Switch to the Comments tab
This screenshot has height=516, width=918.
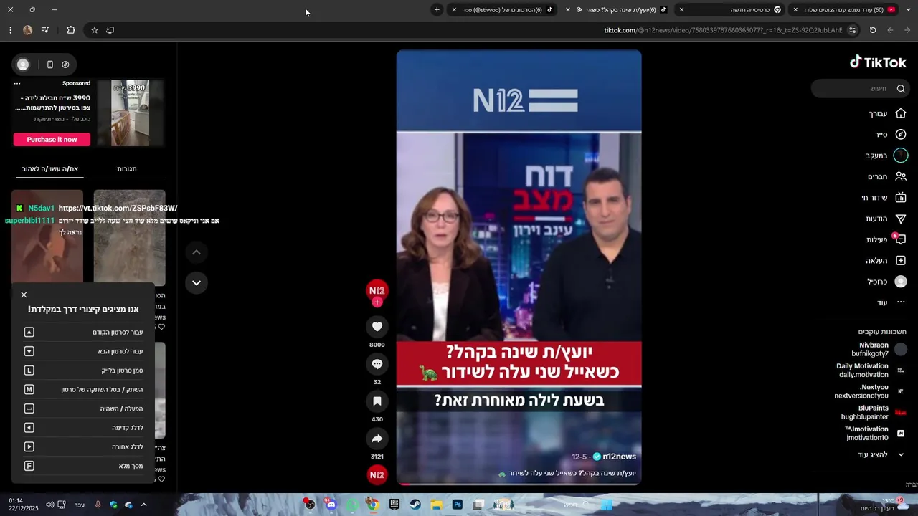click(126, 169)
